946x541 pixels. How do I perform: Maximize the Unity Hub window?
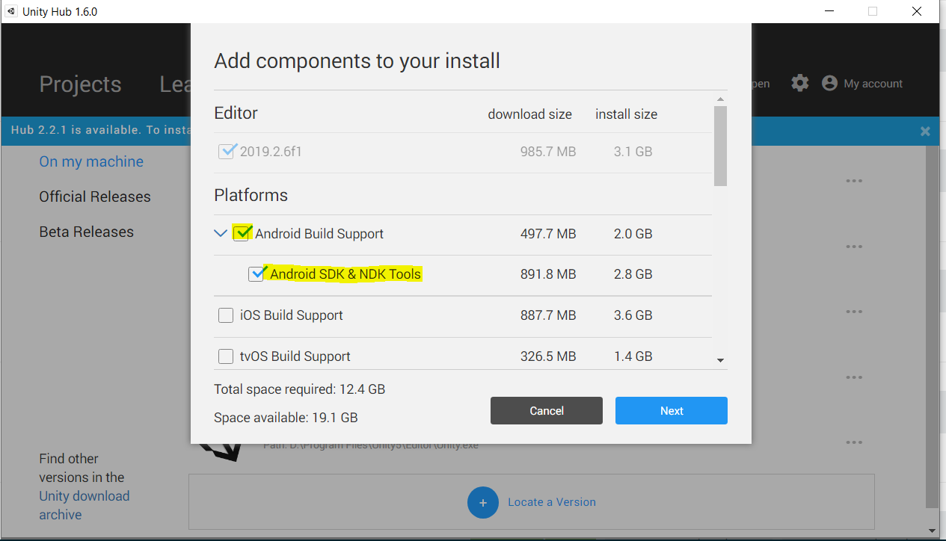872,11
